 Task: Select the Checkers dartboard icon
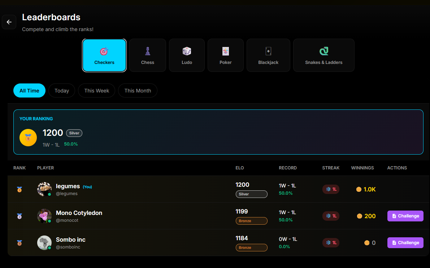104,51
